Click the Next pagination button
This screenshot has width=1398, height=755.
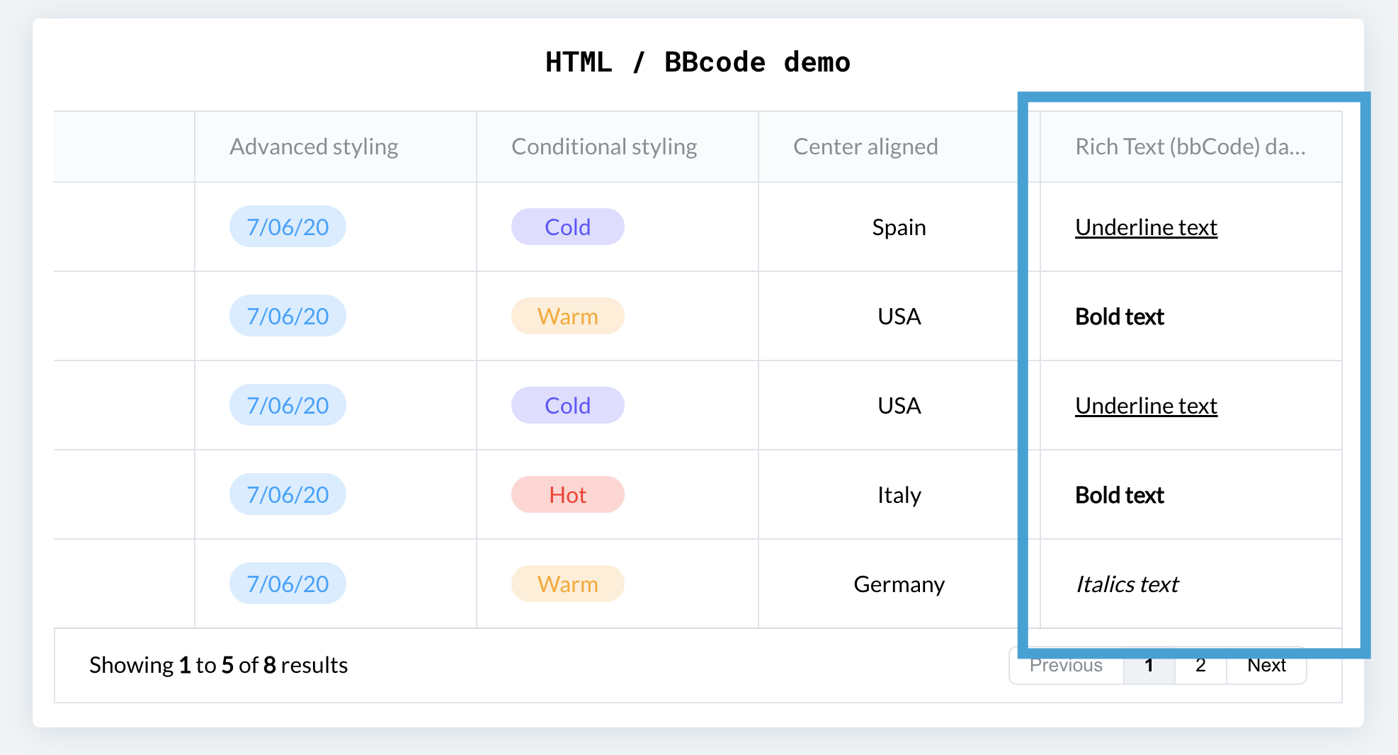(x=1266, y=665)
